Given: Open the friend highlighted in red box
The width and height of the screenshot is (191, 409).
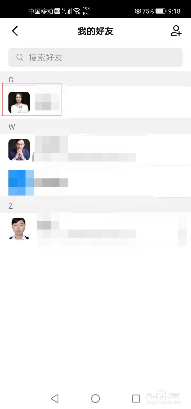Looking at the screenshot, I should click(x=32, y=99).
